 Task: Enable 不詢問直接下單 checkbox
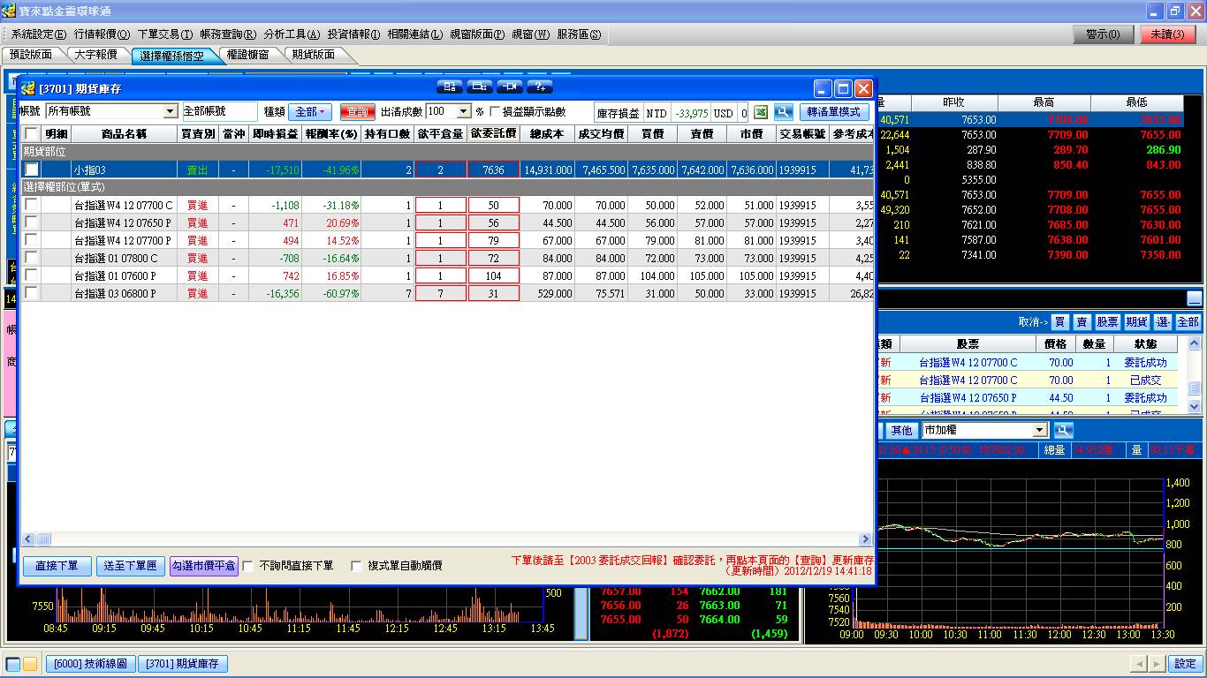point(248,566)
